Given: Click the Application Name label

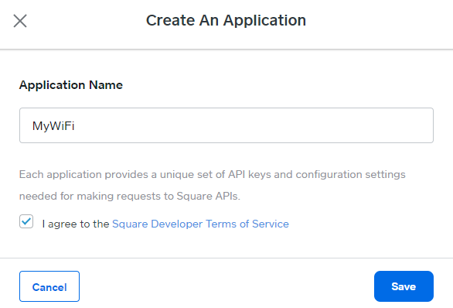Looking at the screenshot, I should pos(71,85).
